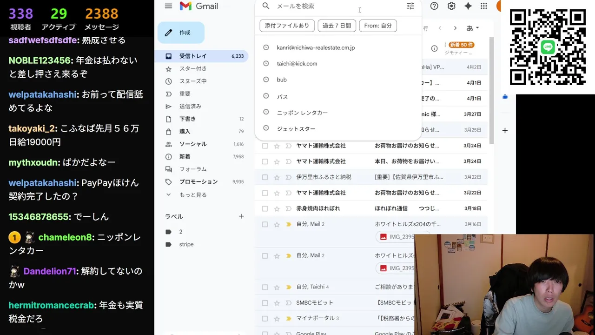595x335 pixels.
Task: Open プロモーション category
Action: coord(202,182)
